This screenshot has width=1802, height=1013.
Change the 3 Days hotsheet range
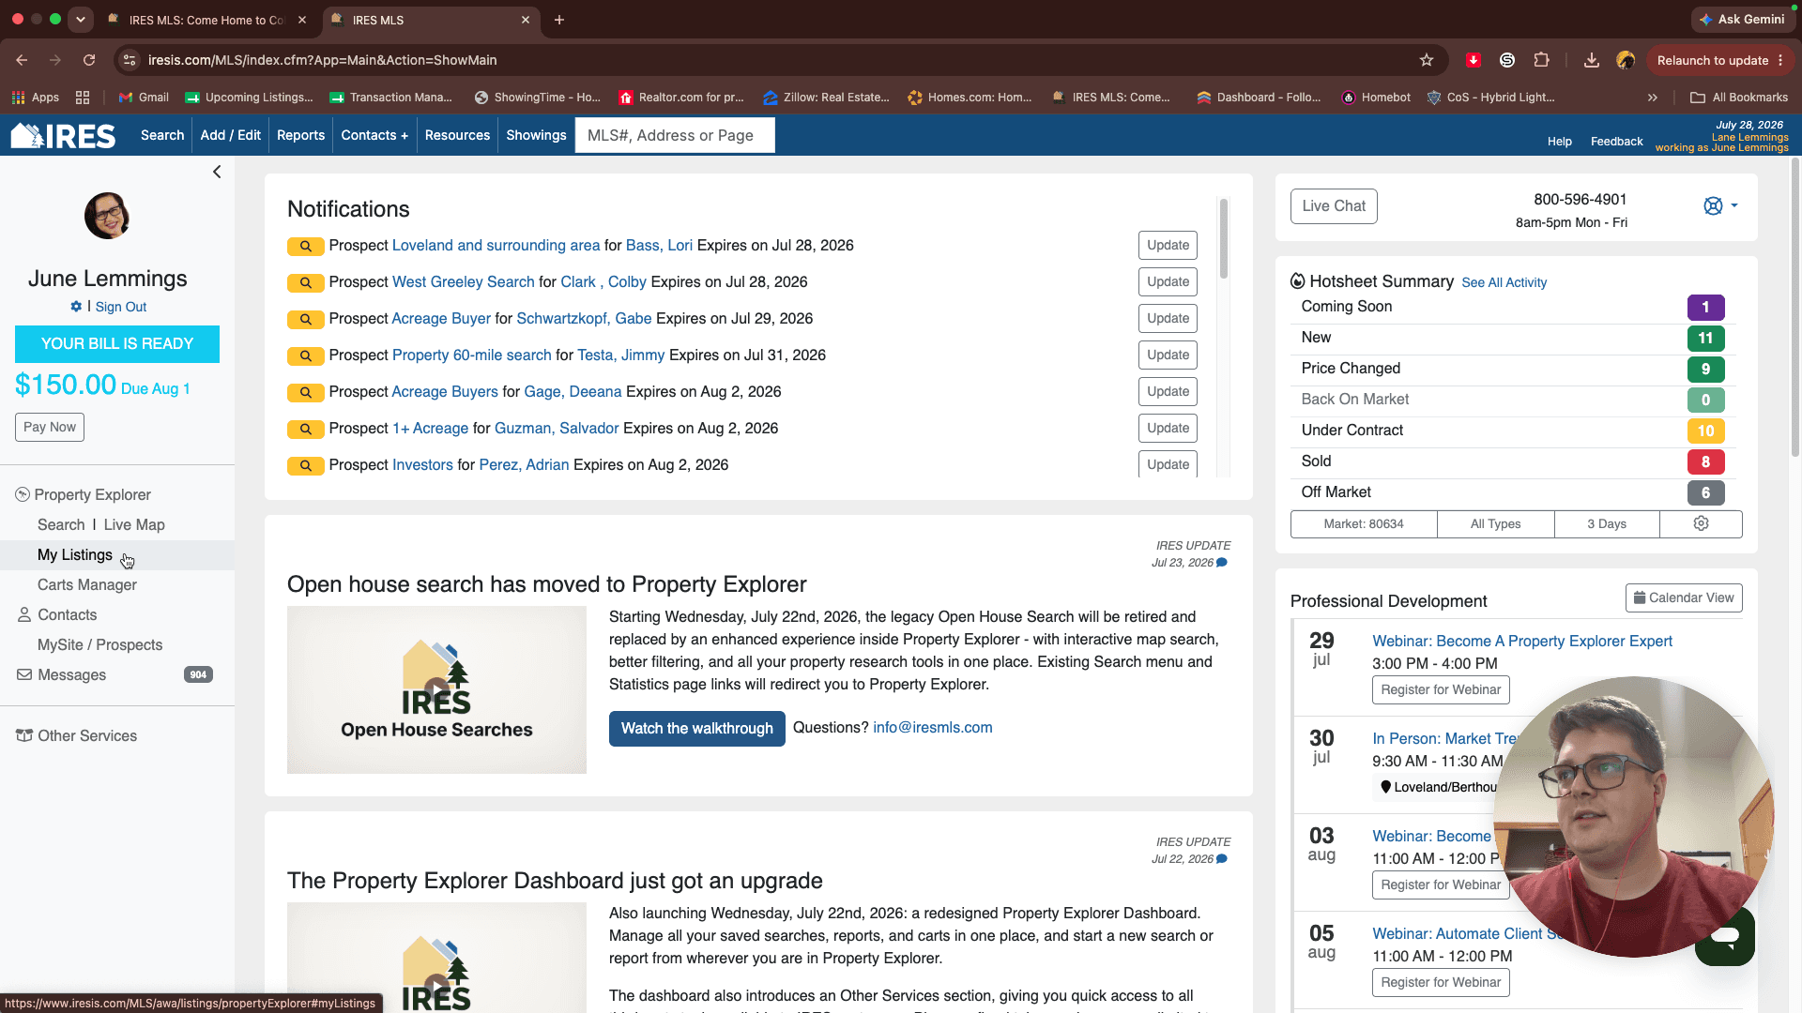click(x=1607, y=523)
